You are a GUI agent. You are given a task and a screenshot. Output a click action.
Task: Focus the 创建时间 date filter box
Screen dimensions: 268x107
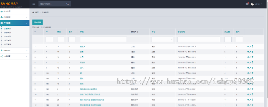coord(199,39)
